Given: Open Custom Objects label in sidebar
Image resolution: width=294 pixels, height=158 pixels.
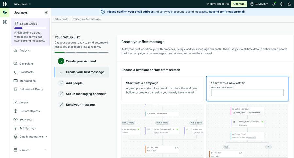Looking at the screenshot, I should [29, 111].
